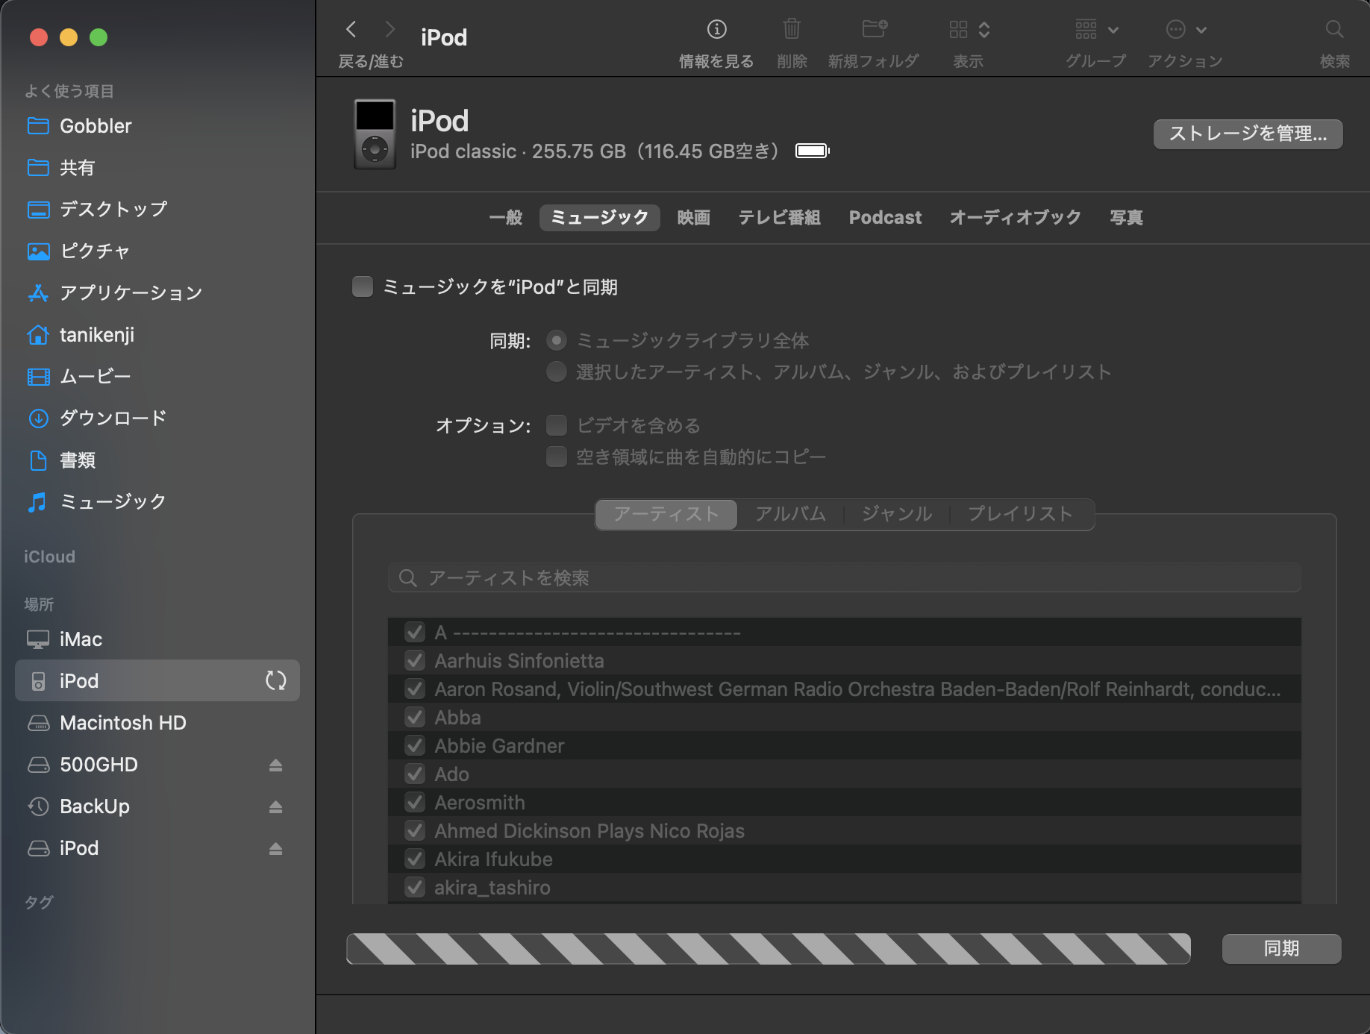The width and height of the screenshot is (1370, 1034).
Task: Click the sync spinner icon beside iPod
Action: pos(276,680)
